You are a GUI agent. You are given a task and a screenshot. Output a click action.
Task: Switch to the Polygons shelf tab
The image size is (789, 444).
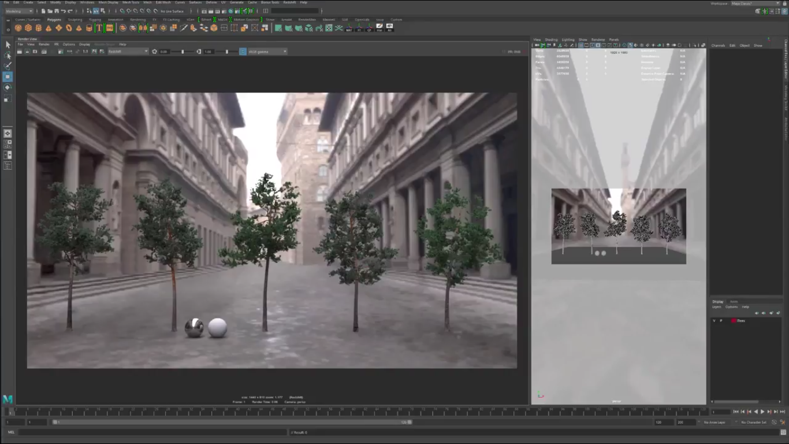54,20
